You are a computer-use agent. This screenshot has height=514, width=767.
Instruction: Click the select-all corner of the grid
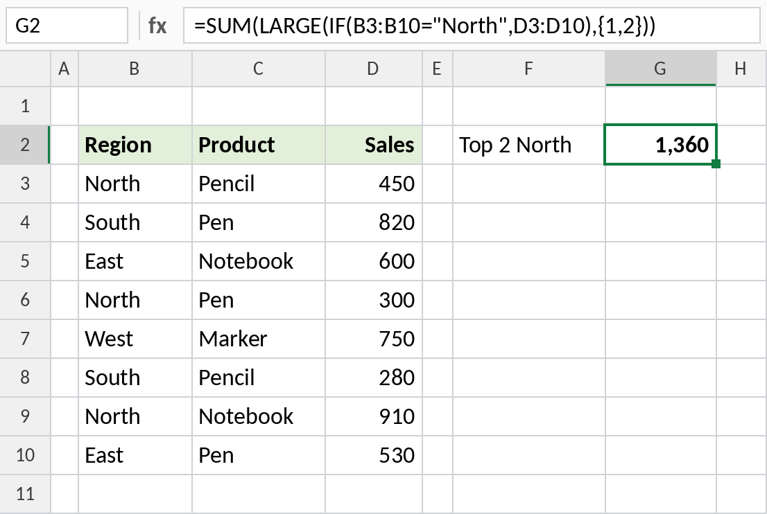coord(25,69)
